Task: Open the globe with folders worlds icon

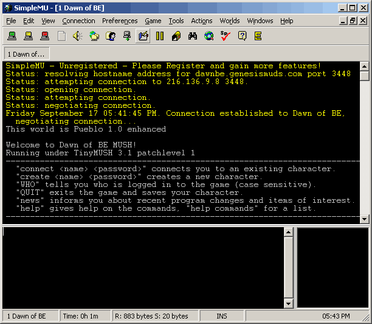Action: pyautogui.click(x=94, y=36)
